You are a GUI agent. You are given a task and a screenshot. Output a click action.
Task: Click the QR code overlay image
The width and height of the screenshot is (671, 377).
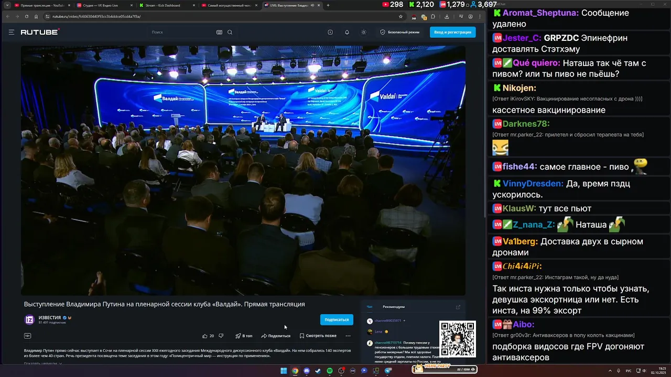[458, 339]
